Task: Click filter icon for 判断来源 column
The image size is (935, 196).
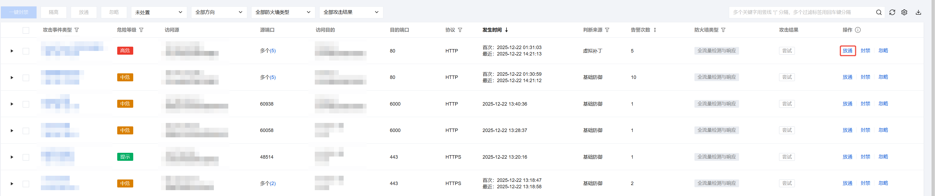Action: coord(607,30)
